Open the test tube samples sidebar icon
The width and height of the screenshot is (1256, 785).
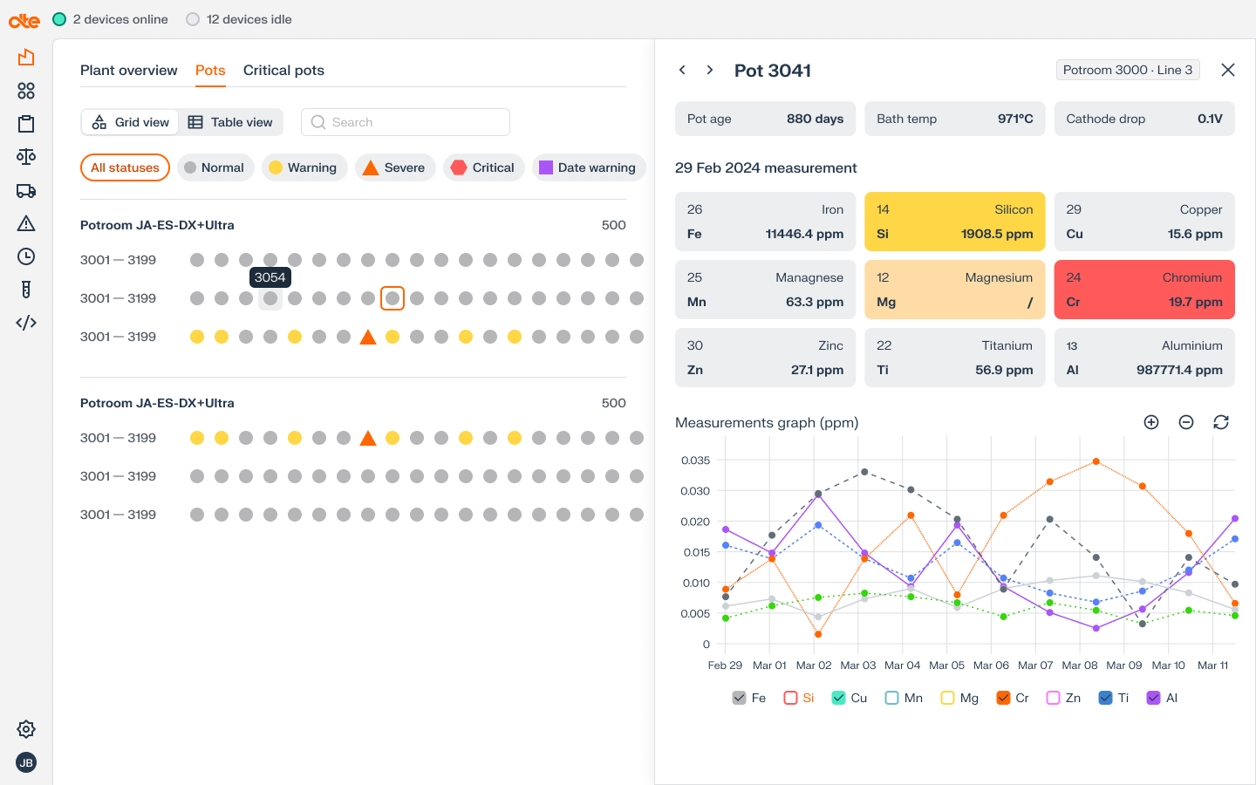(x=26, y=290)
